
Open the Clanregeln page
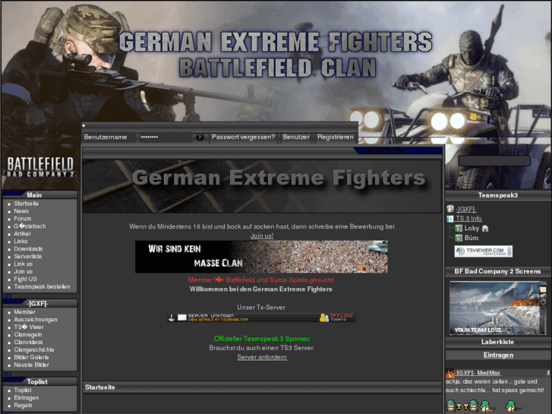click(x=28, y=335)
